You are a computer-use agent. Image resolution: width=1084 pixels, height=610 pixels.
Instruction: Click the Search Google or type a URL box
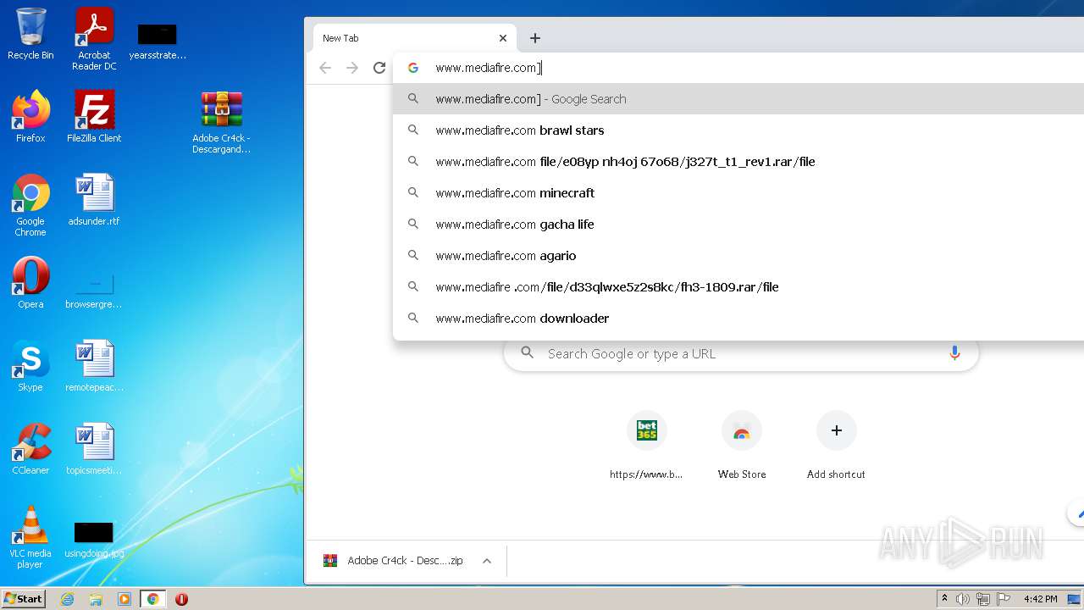tap(741, 353)
